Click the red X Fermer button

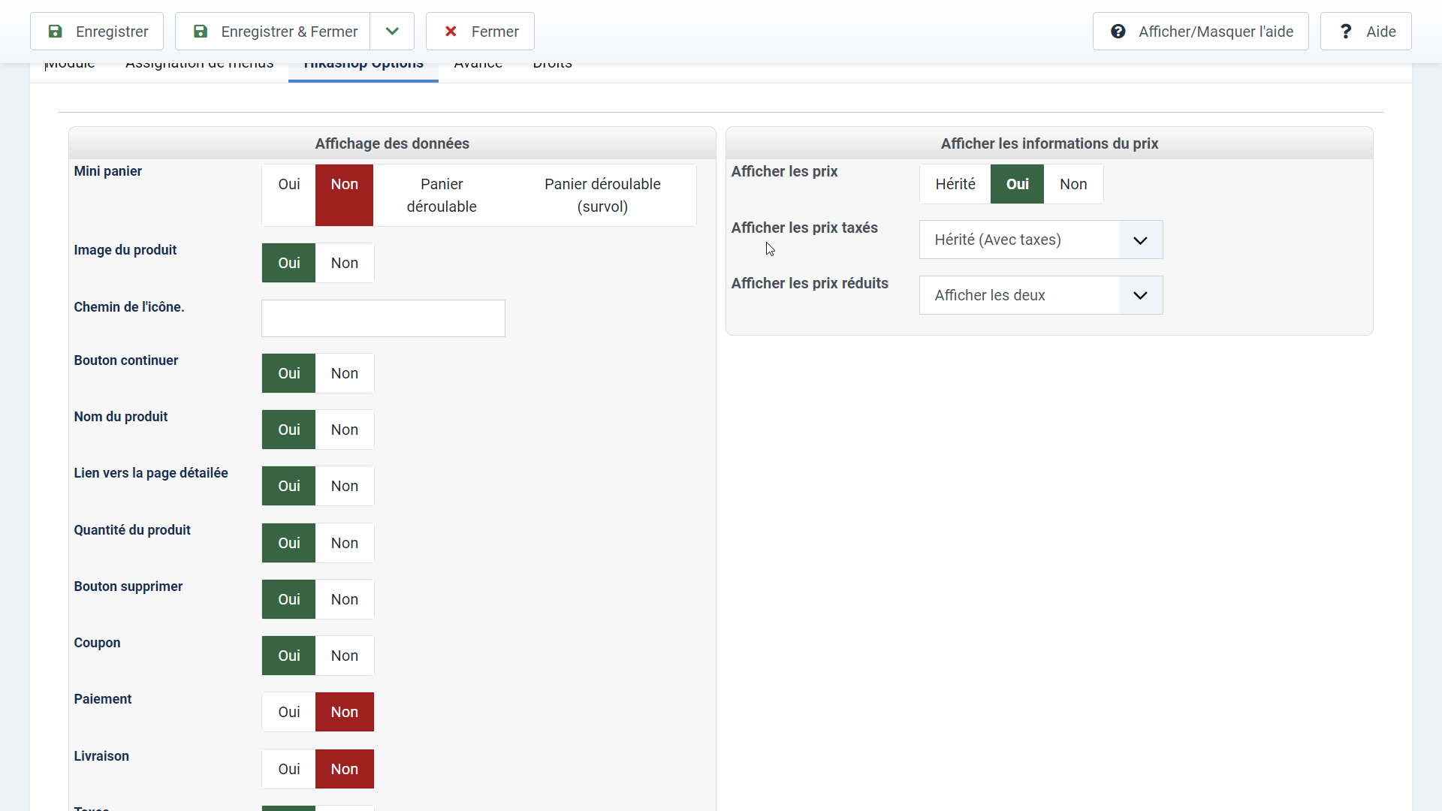click(480, 32)
